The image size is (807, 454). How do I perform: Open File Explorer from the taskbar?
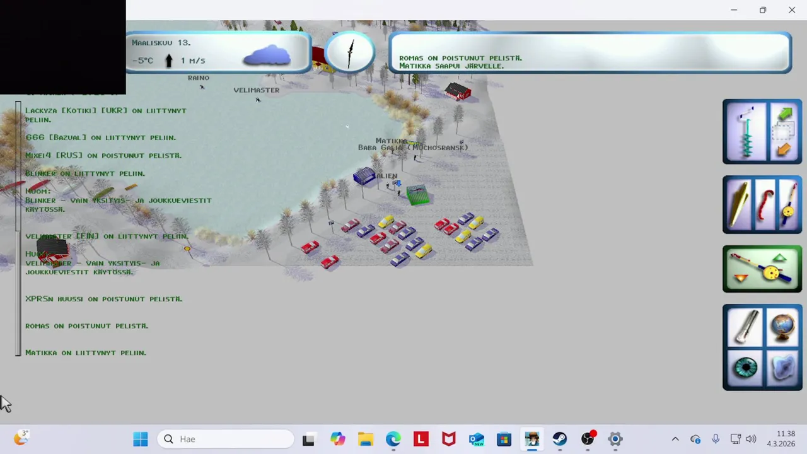click(x=366, y=439)
